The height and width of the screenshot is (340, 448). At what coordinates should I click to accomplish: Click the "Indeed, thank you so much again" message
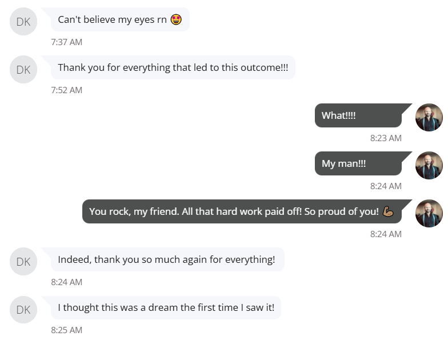166,259
